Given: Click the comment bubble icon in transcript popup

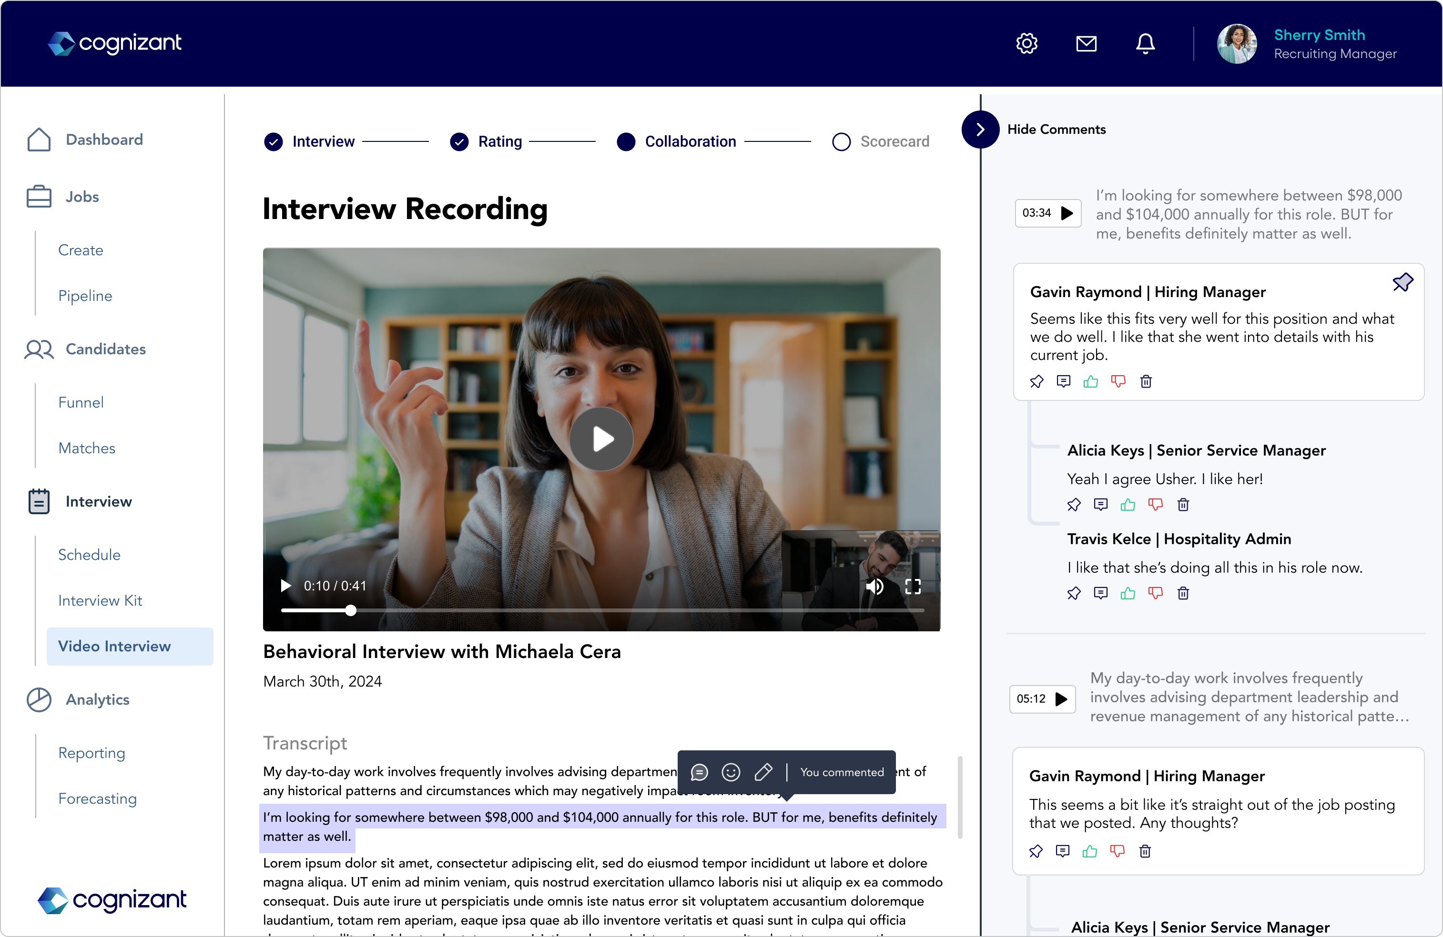Looking at the screenshot, I should pyautogui.click(x=699, y=772).
